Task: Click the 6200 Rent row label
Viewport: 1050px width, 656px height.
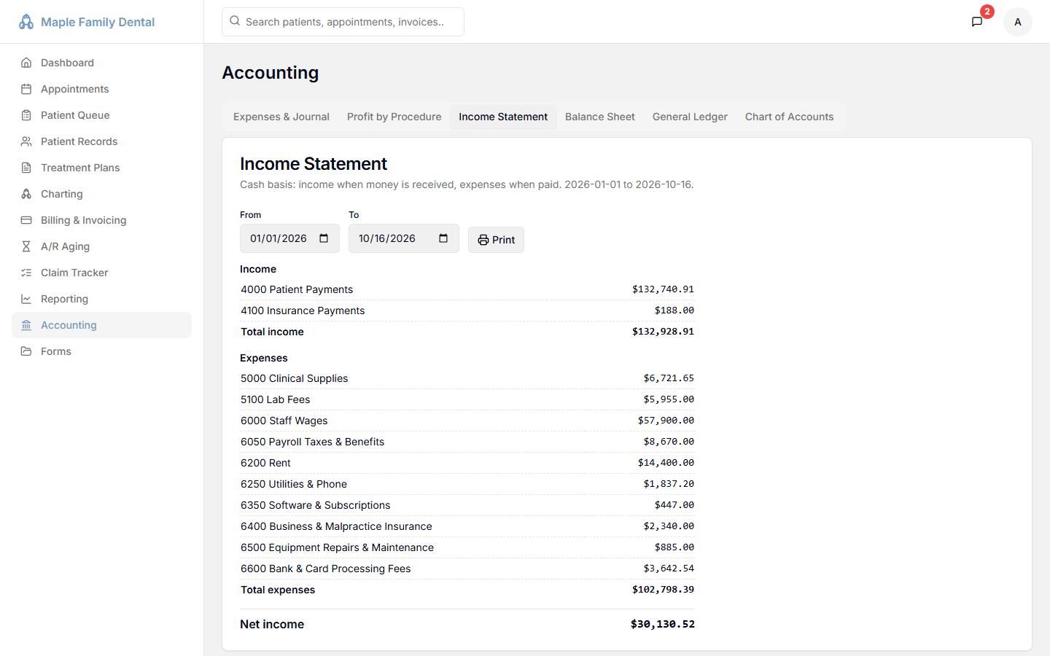Action: 265,463
